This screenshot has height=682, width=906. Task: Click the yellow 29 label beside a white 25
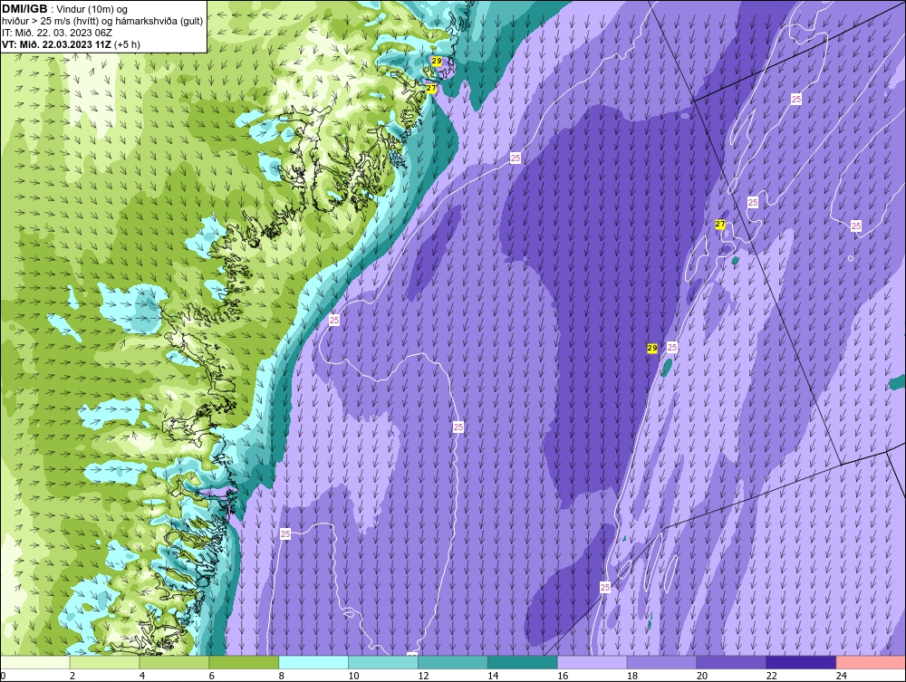pos(651,348)
